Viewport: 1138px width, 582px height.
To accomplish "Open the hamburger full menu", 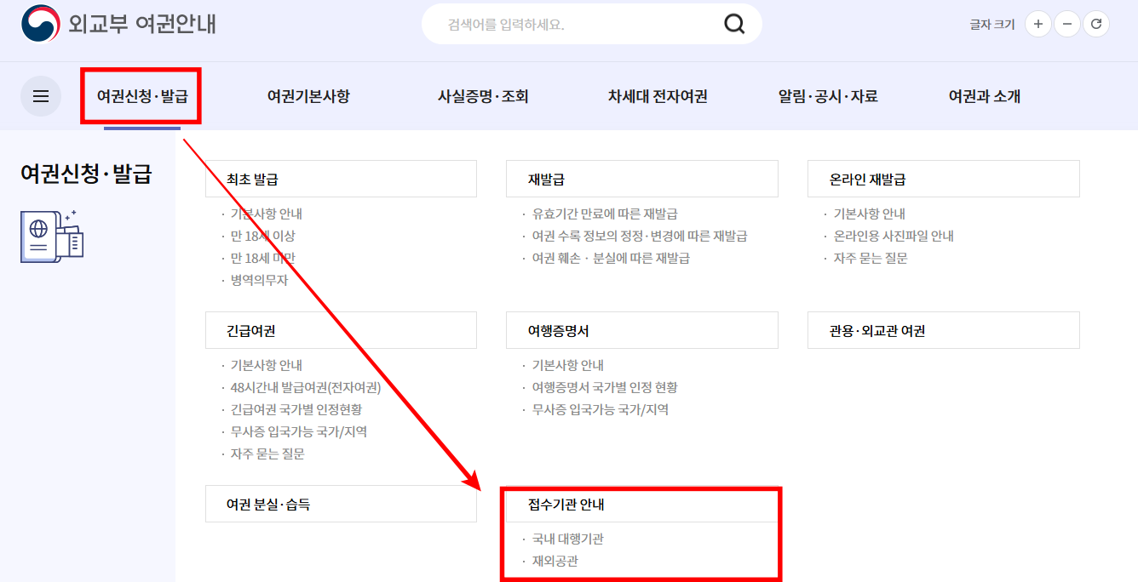I will 41,96.
